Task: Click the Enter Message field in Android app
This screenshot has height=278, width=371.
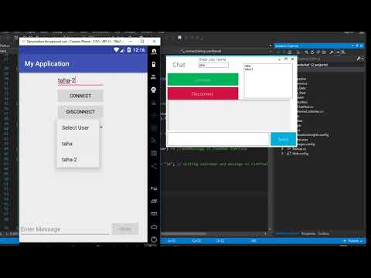Action: coord(65,229)
